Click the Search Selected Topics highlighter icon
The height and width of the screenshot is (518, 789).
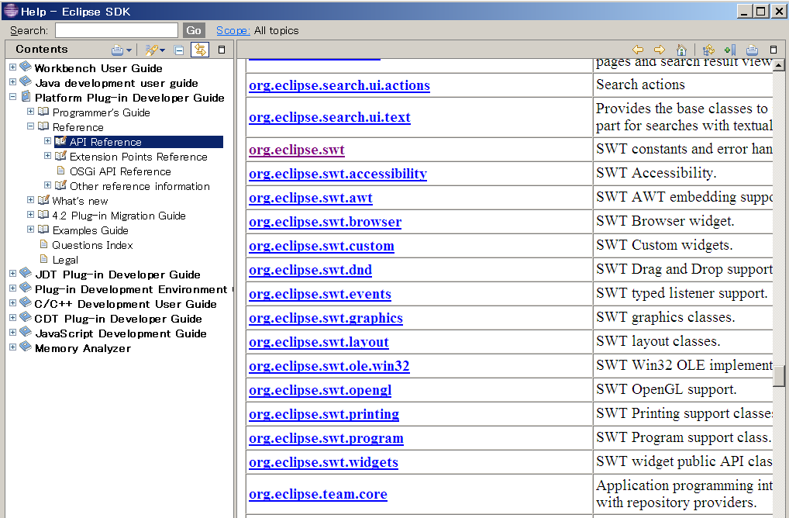(151, 50)
